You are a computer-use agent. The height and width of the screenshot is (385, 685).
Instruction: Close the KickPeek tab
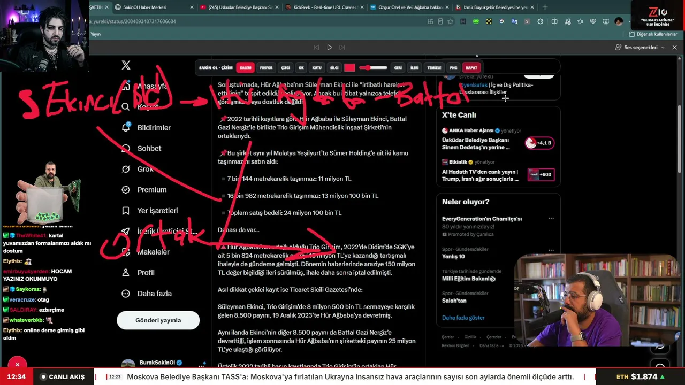click(x=361, y=7)
